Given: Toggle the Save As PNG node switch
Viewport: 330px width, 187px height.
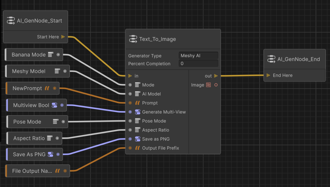Looking at the screenshot, I should pos(50,154).
